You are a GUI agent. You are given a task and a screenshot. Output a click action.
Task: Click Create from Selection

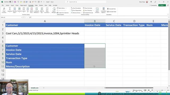(x=63, y=13)
